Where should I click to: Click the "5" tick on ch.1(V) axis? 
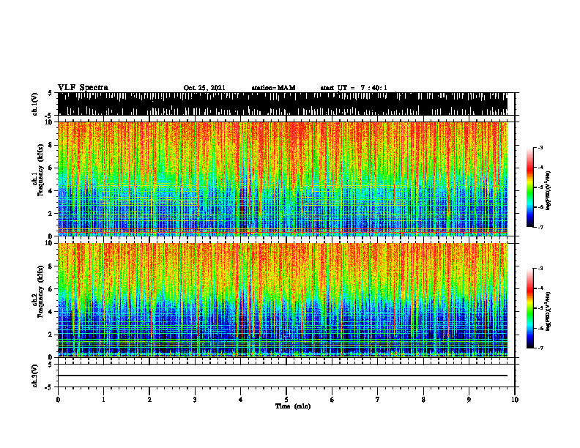[x=51, y=93]
